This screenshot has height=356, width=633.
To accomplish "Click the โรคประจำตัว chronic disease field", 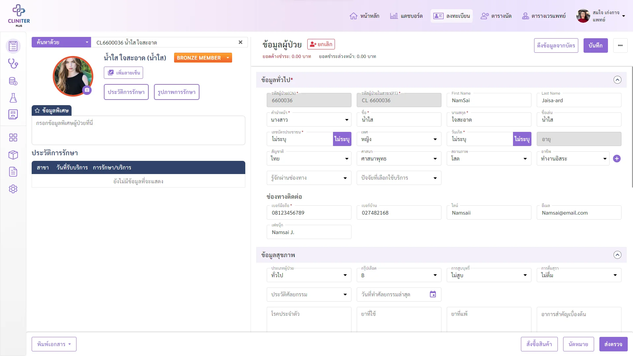I will (309, 319).
